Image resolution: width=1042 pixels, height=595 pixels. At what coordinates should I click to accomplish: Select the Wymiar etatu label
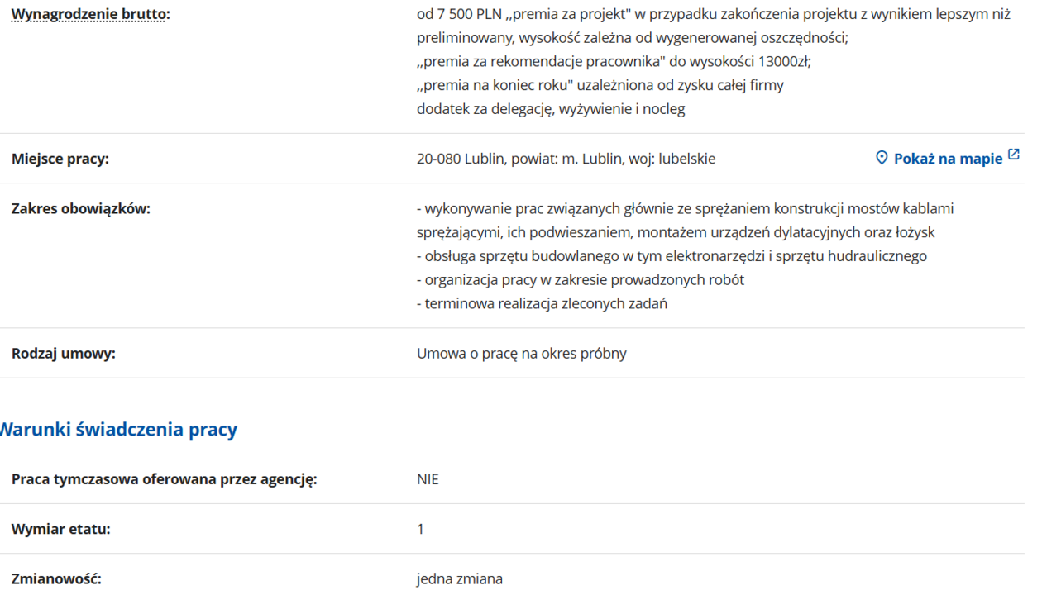61,529
